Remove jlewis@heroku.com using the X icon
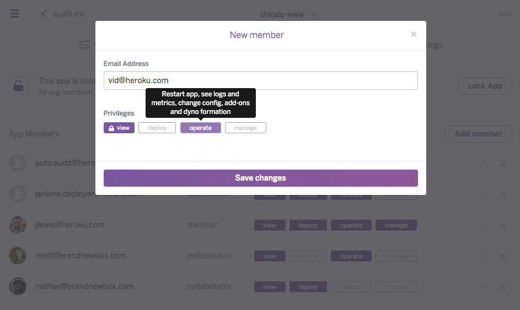This screenshot has width=520, height=310. point(502,225)
